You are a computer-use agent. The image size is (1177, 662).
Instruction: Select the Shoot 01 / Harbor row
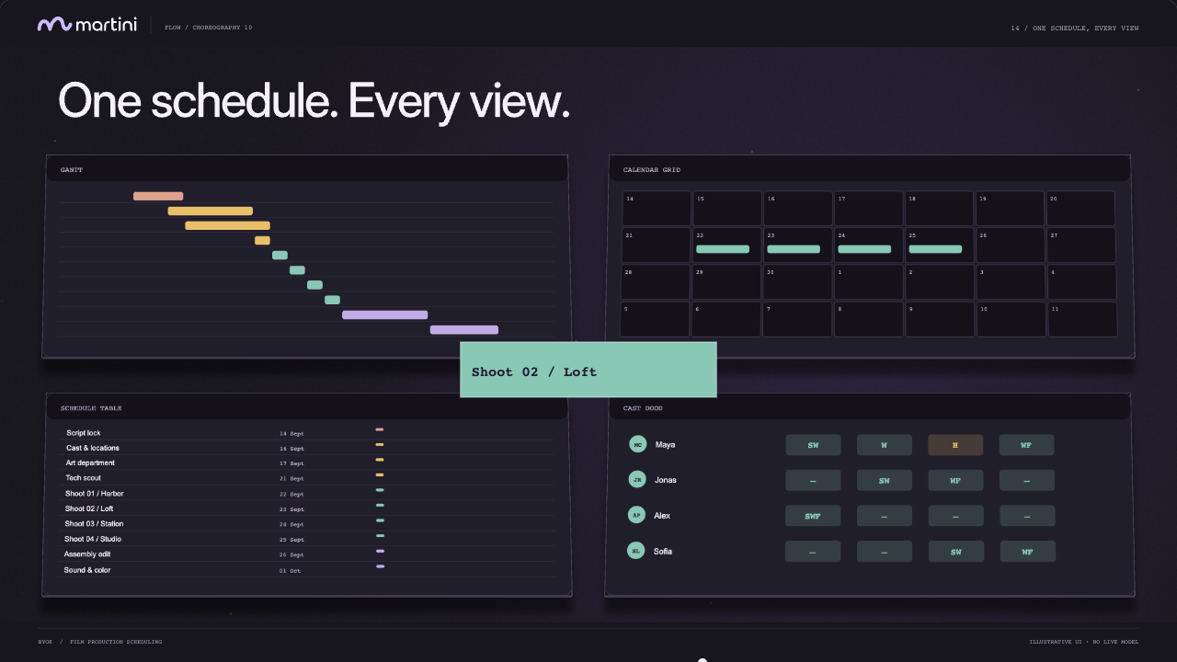(x=306, y=494)
